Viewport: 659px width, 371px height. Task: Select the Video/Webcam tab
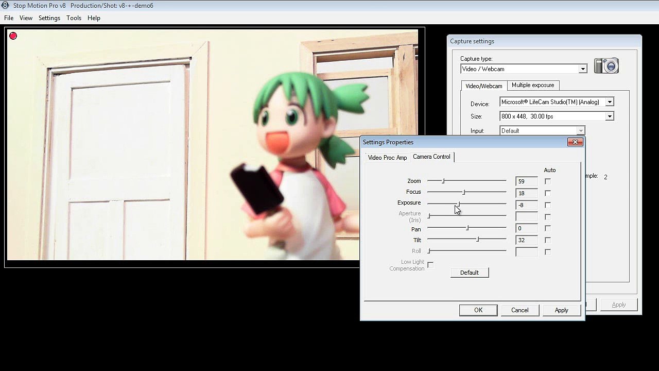pos(484,86)
